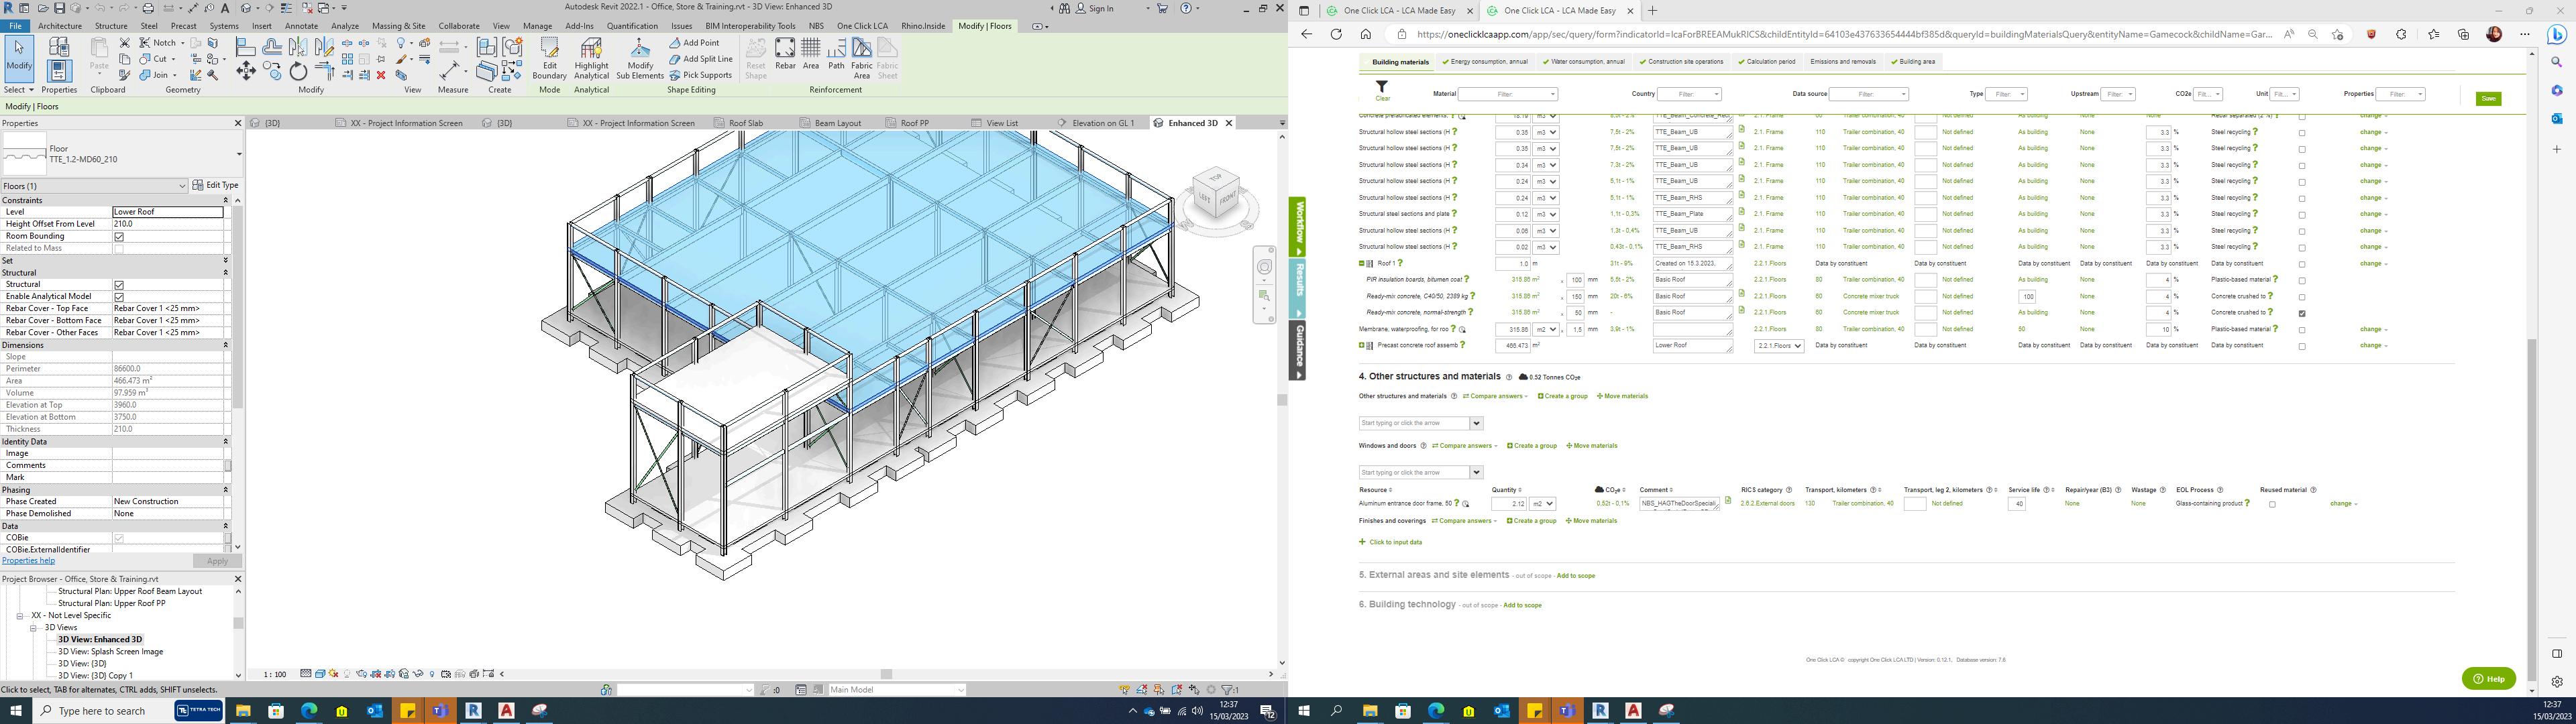2576x724 pixels.
Task: Click Modify Sub Elements icon
Action: 640,57
